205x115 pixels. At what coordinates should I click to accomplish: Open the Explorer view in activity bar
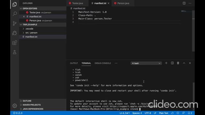point(14,4)
